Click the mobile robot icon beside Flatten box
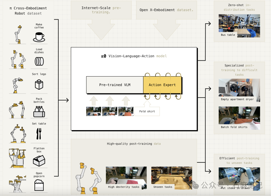 (17, 158)
